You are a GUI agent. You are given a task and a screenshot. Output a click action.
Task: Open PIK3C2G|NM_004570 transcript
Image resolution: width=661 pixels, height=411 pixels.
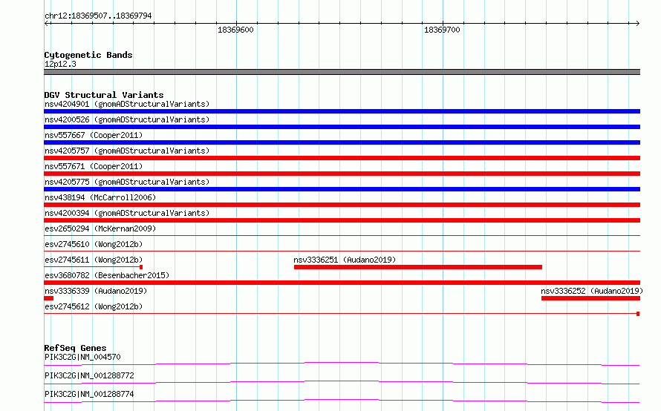point(82,357)
